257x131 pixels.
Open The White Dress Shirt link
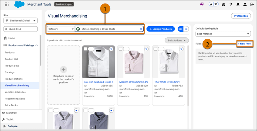click(x=167, y=82)
